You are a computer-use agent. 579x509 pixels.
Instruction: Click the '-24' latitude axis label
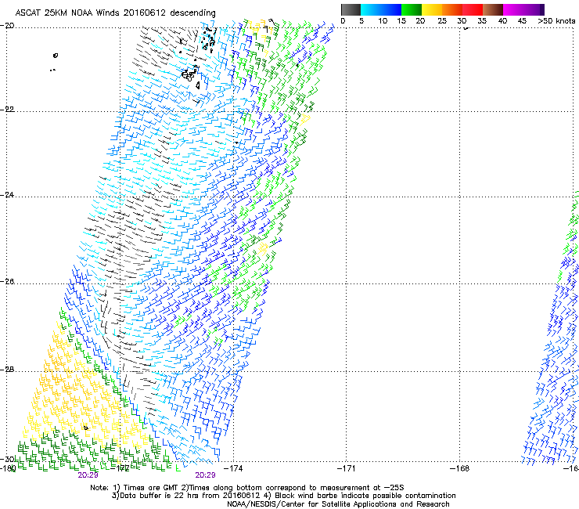[7, 195]
